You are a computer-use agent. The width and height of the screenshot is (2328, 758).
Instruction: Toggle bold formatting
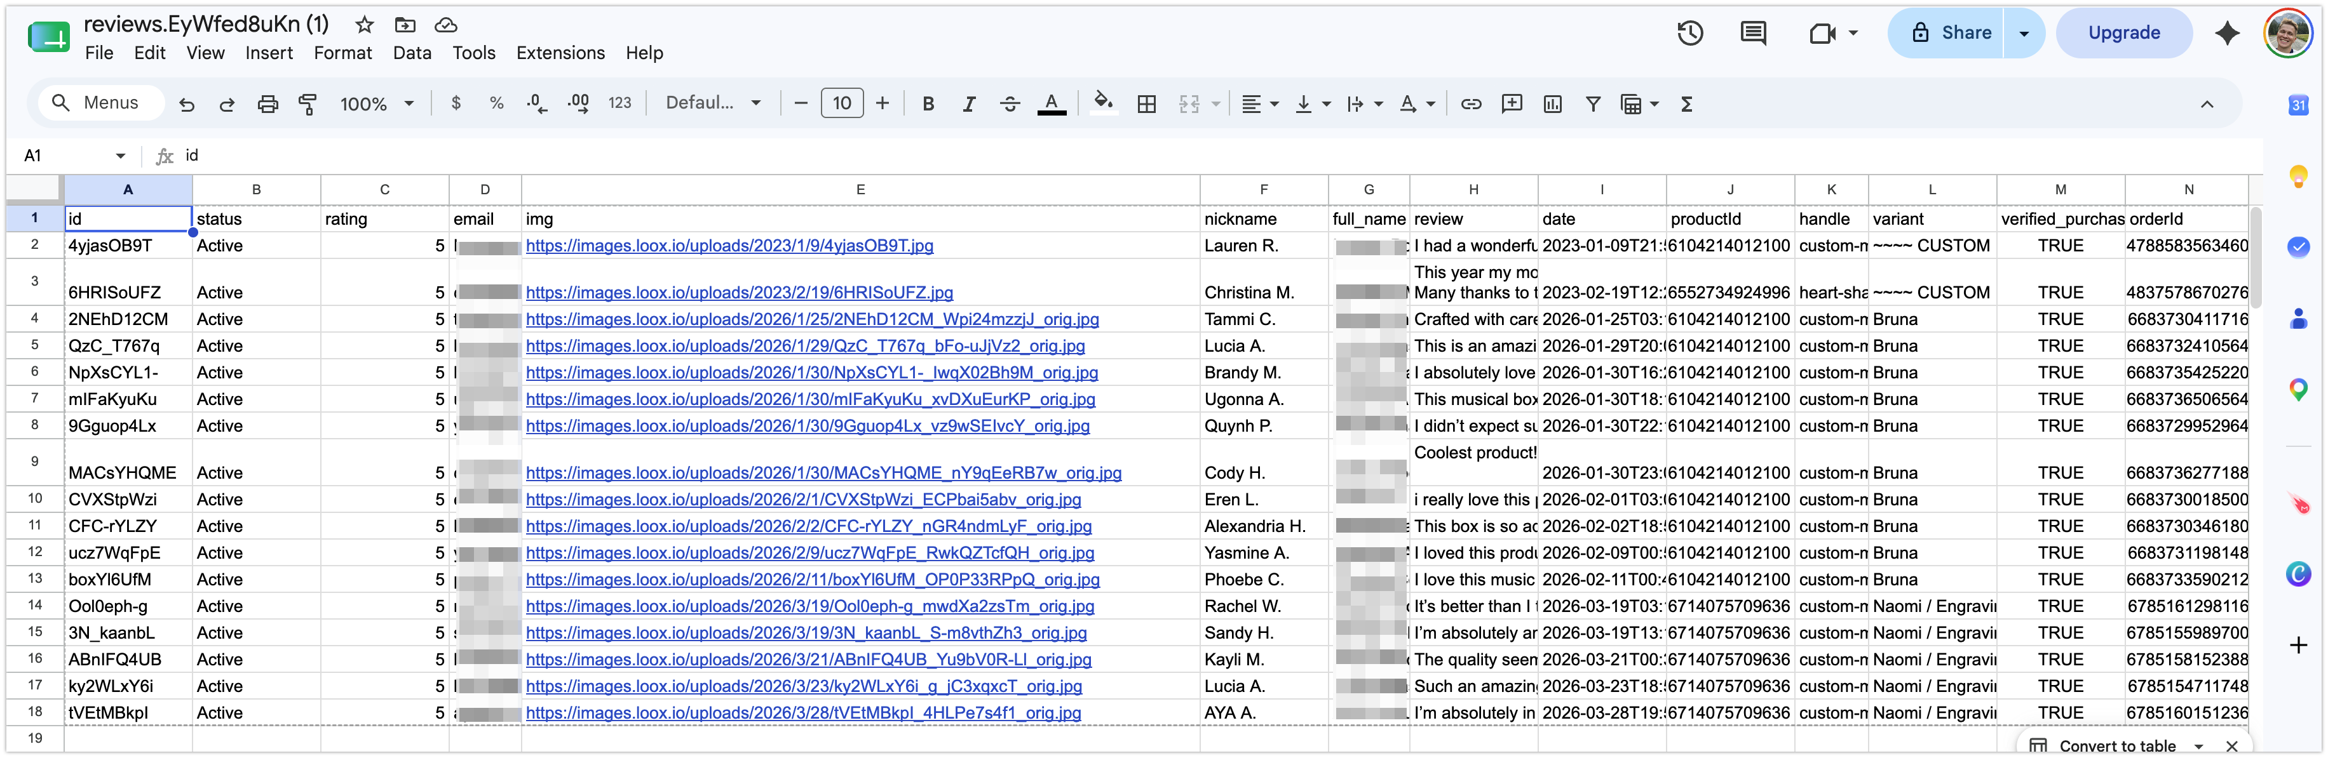[927, 104]
